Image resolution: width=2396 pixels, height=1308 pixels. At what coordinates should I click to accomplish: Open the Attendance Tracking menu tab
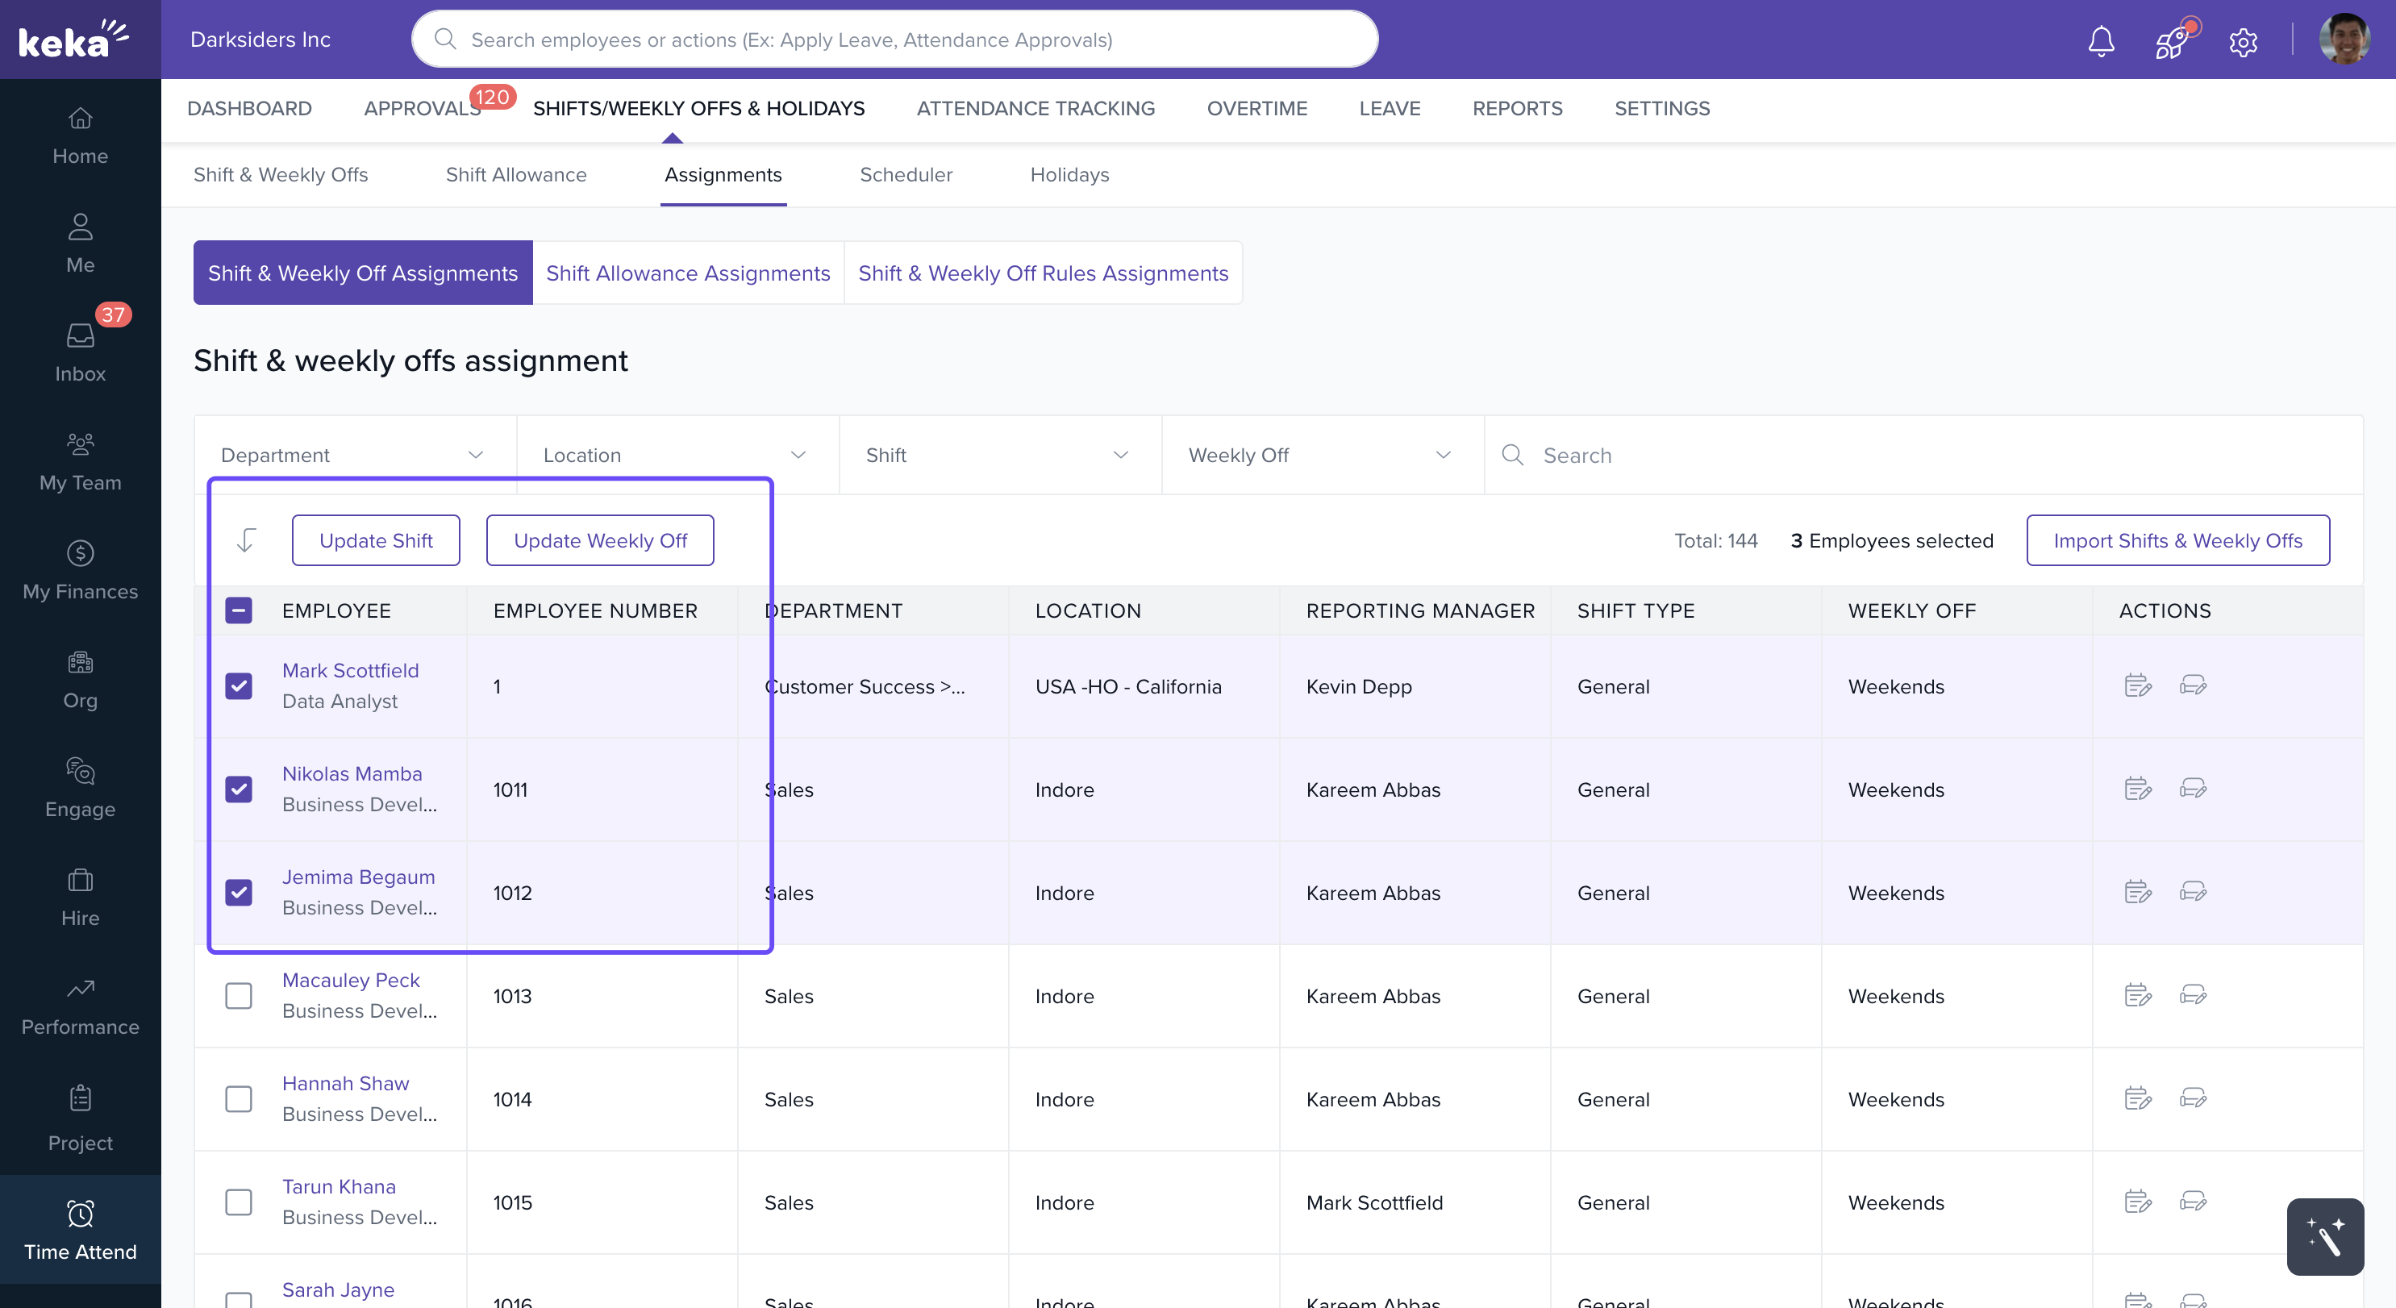click(1035, 109)
